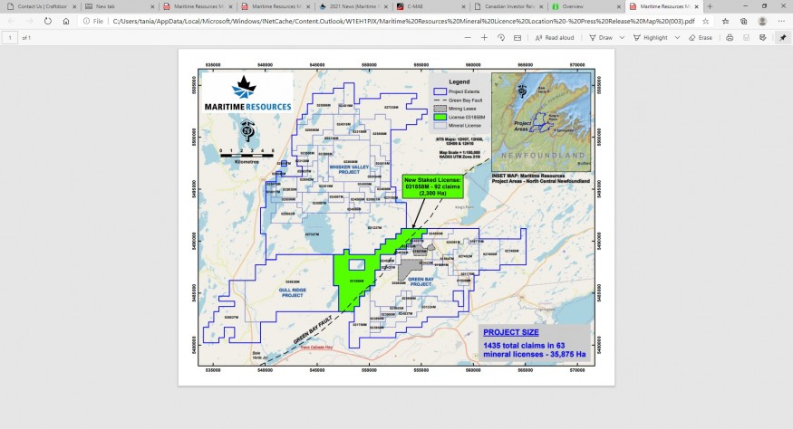The image size is (793, 429).
Task: Click Save as icon
Action: (x=763, y=37)
